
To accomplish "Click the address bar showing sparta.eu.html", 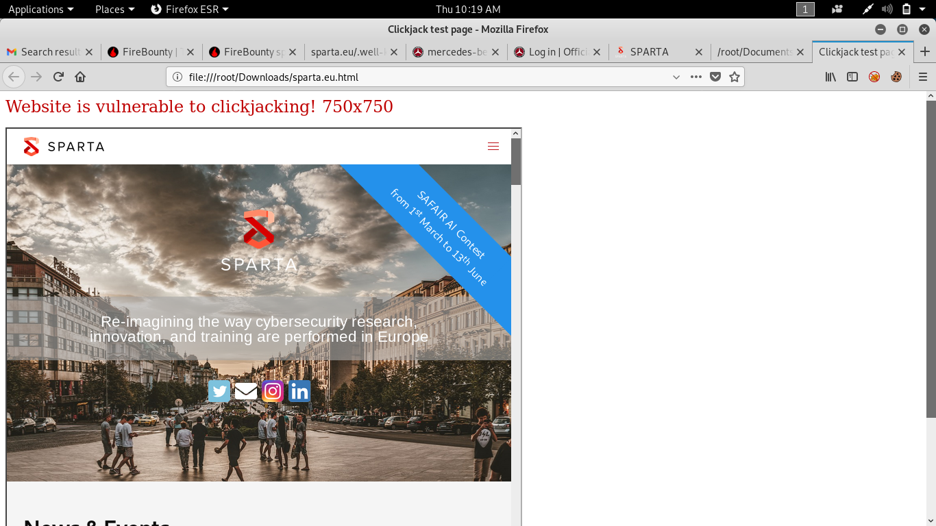I will [x=411, y=77].
